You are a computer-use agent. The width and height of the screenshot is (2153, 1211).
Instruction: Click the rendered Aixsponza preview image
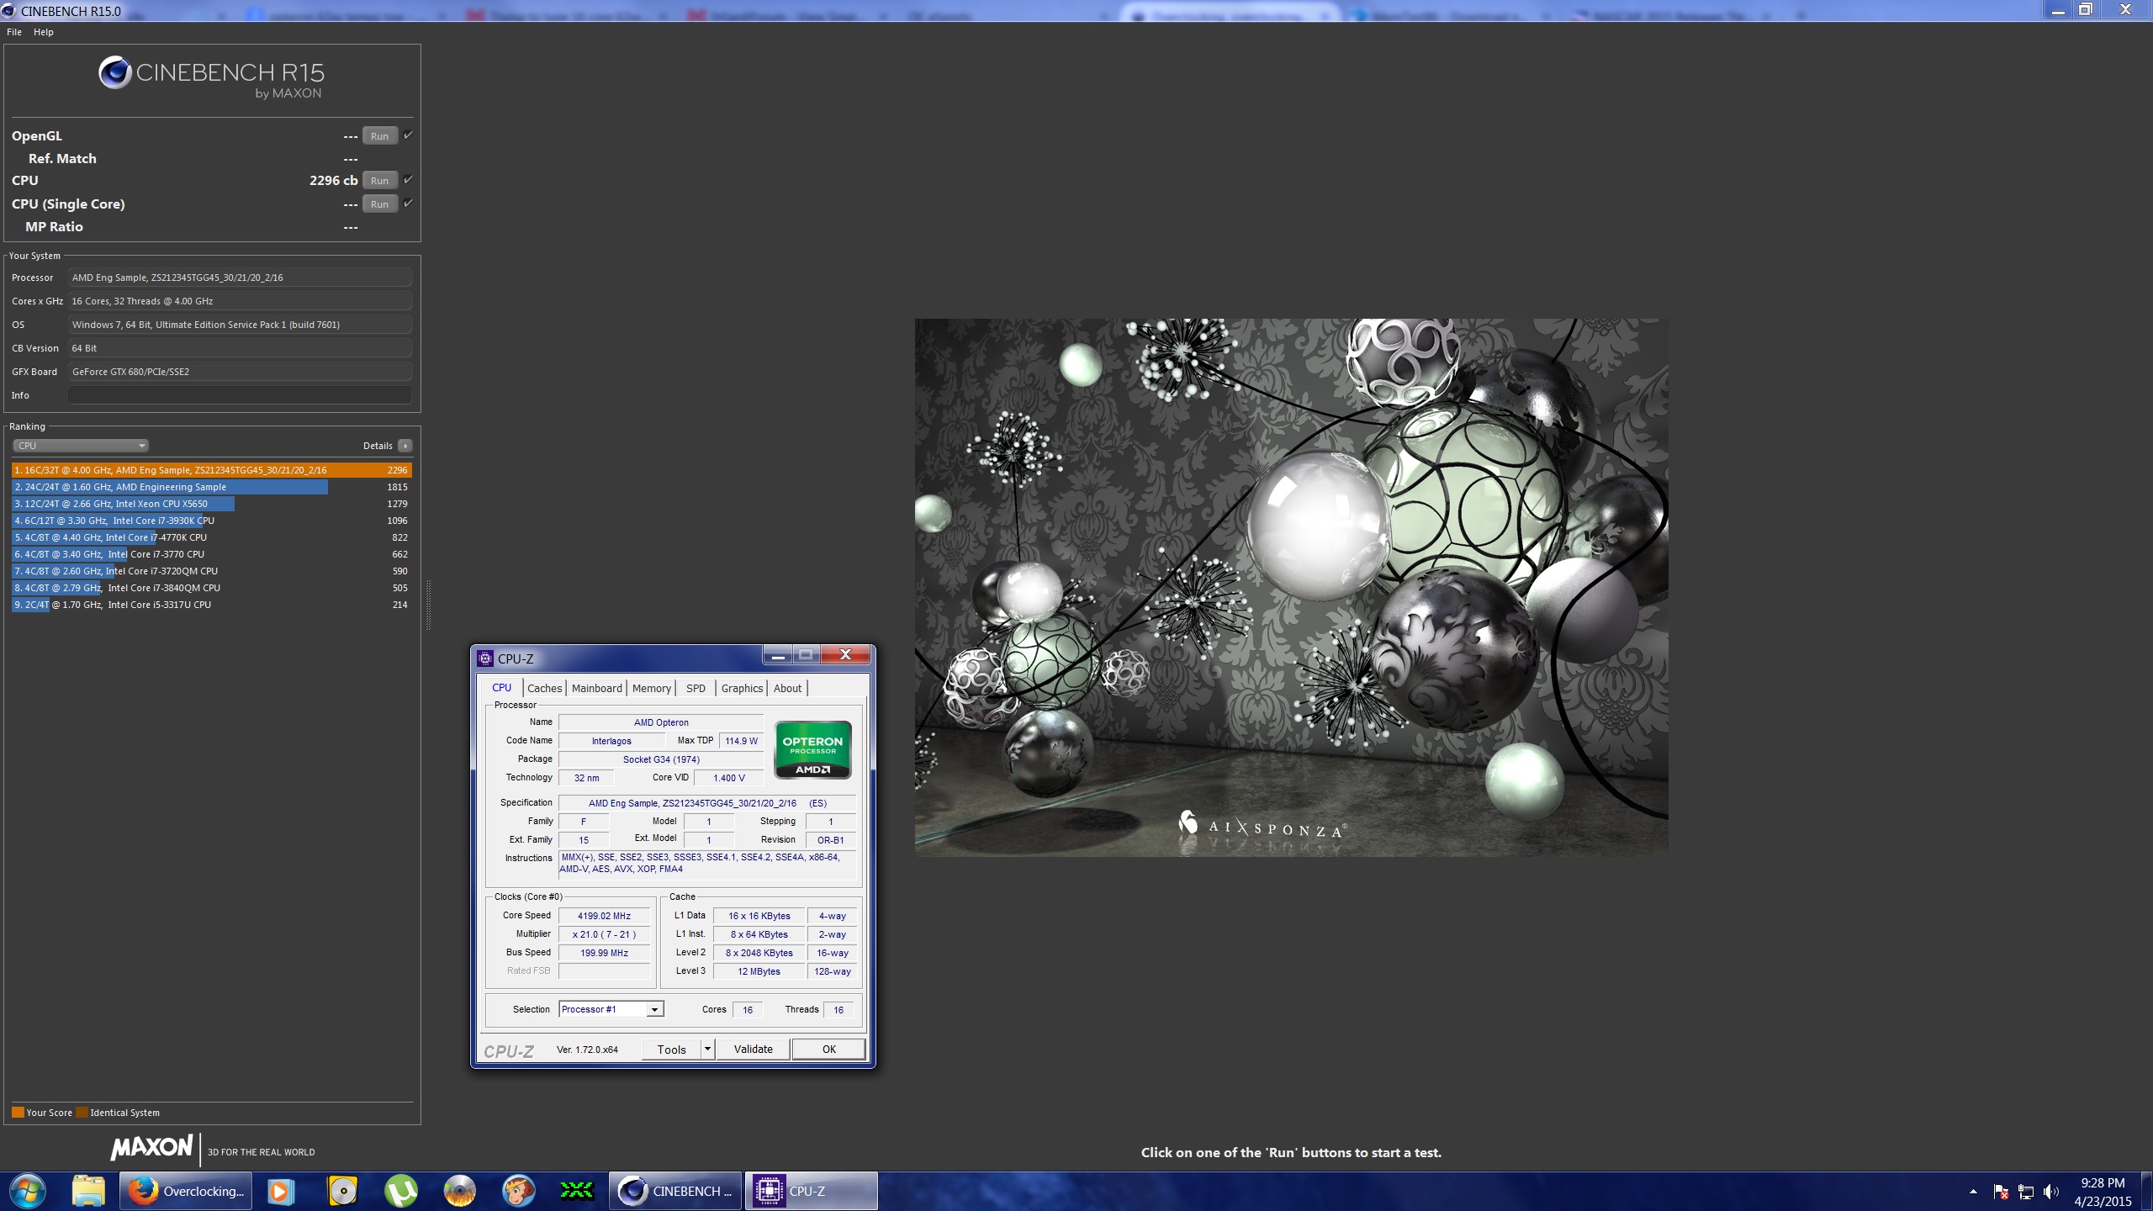(x=1291, y=587)
